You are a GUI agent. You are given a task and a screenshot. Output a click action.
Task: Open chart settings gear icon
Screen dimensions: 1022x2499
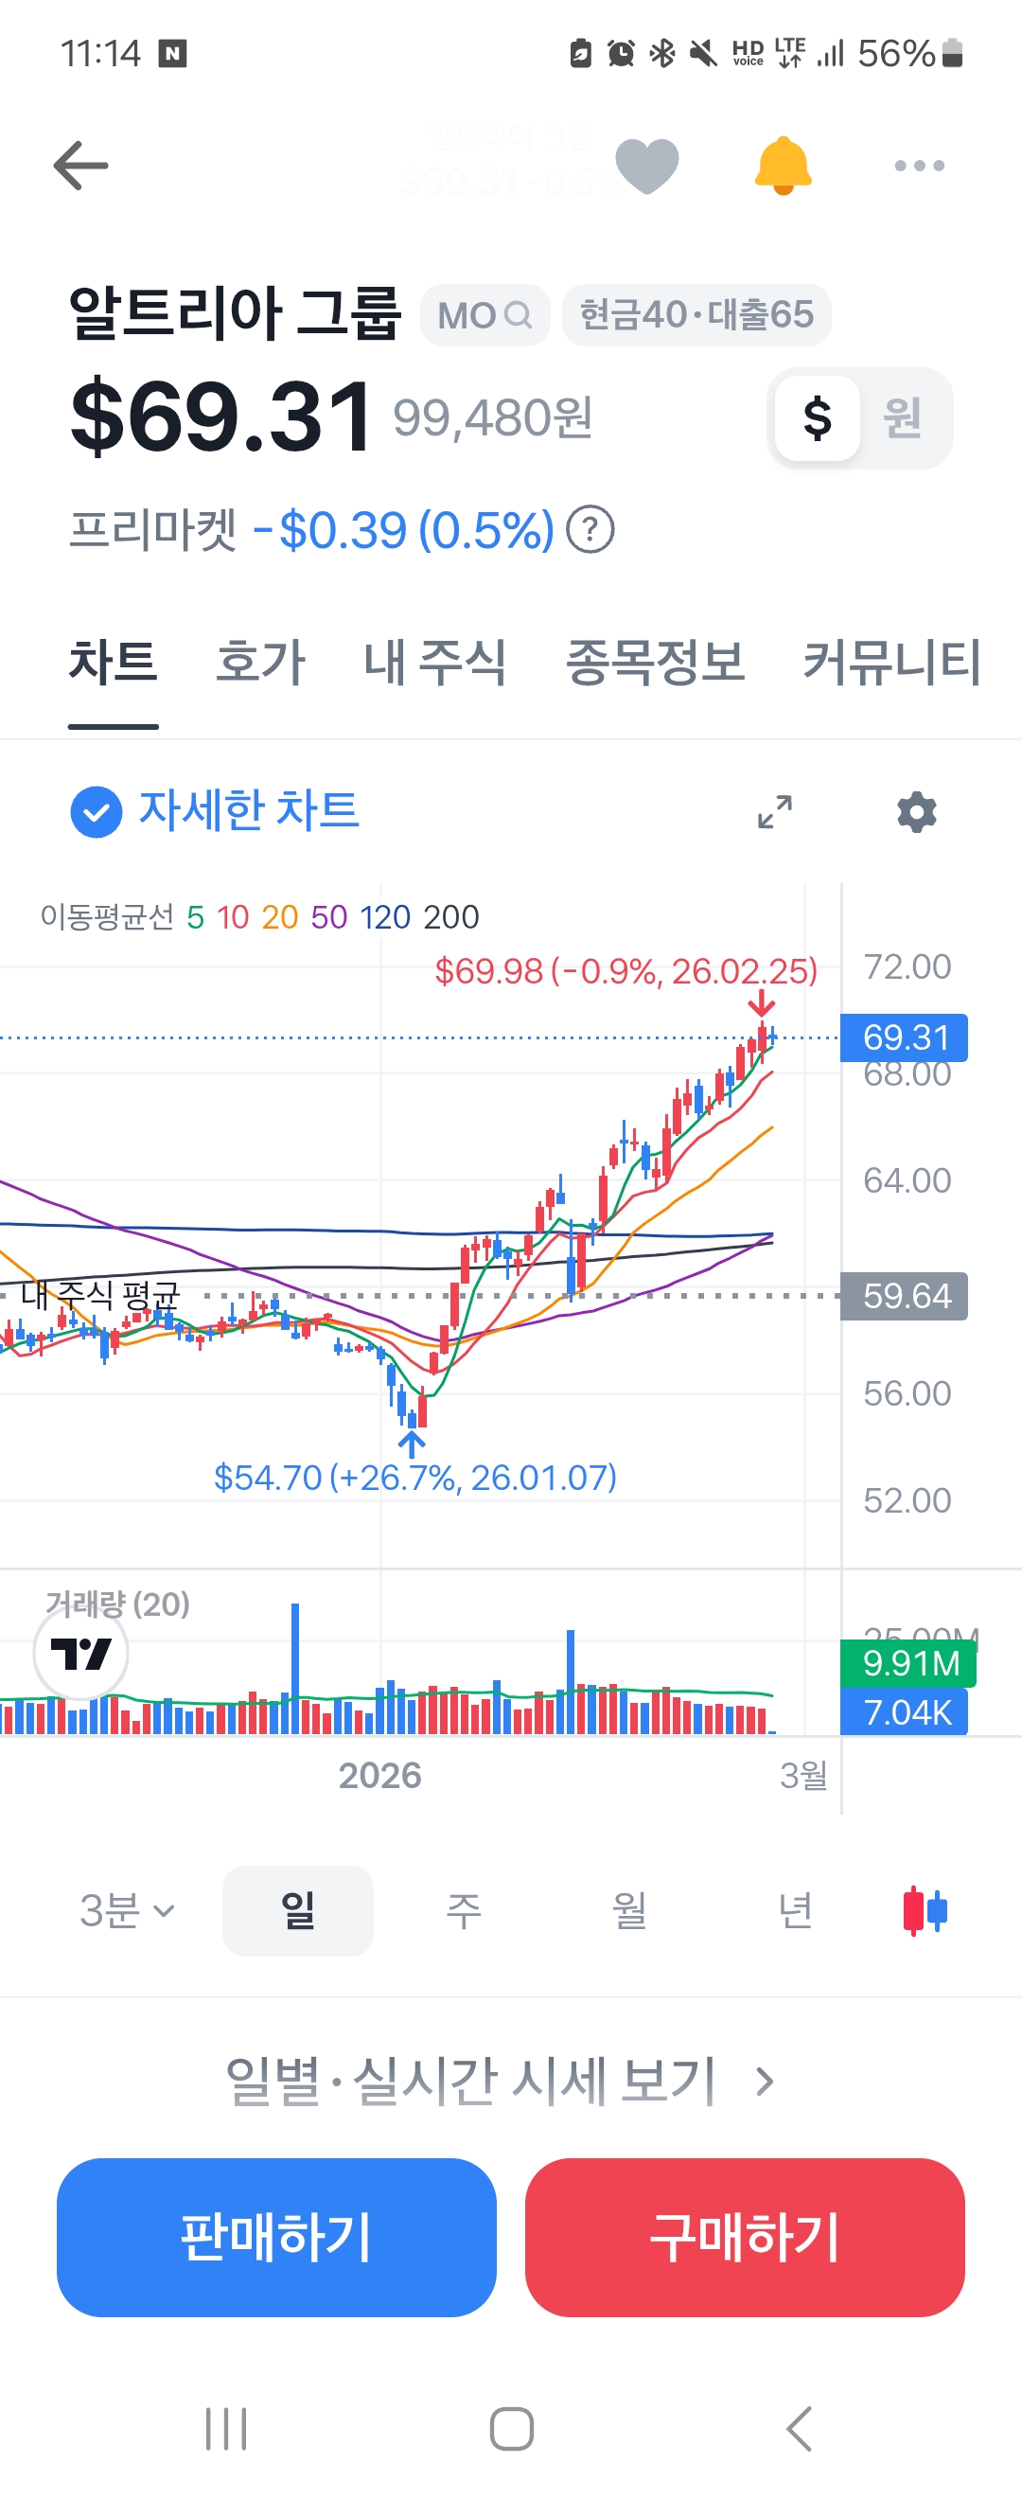(916, 811)
